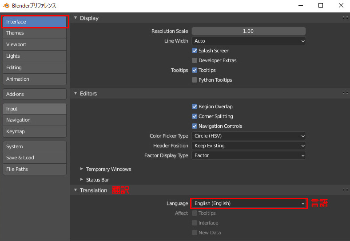350x241 pixels.
Task: Enable Python Tooltips checkbox
Action: point(195,80)
